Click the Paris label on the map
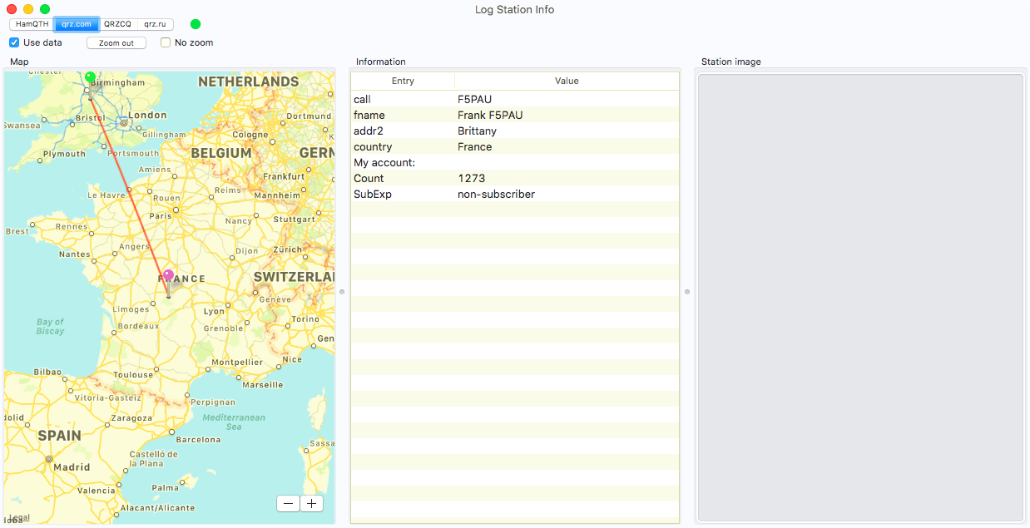The height and width of the screenshot is (528, 1030). (161, 215)
